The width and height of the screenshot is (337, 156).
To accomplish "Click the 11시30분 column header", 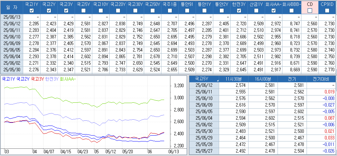I will point(235,79).
